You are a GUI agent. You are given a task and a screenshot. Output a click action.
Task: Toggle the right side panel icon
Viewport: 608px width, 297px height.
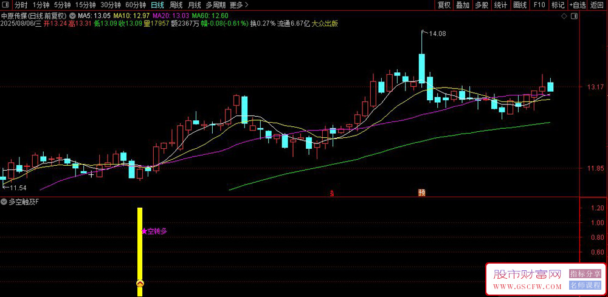click(575, 16)
